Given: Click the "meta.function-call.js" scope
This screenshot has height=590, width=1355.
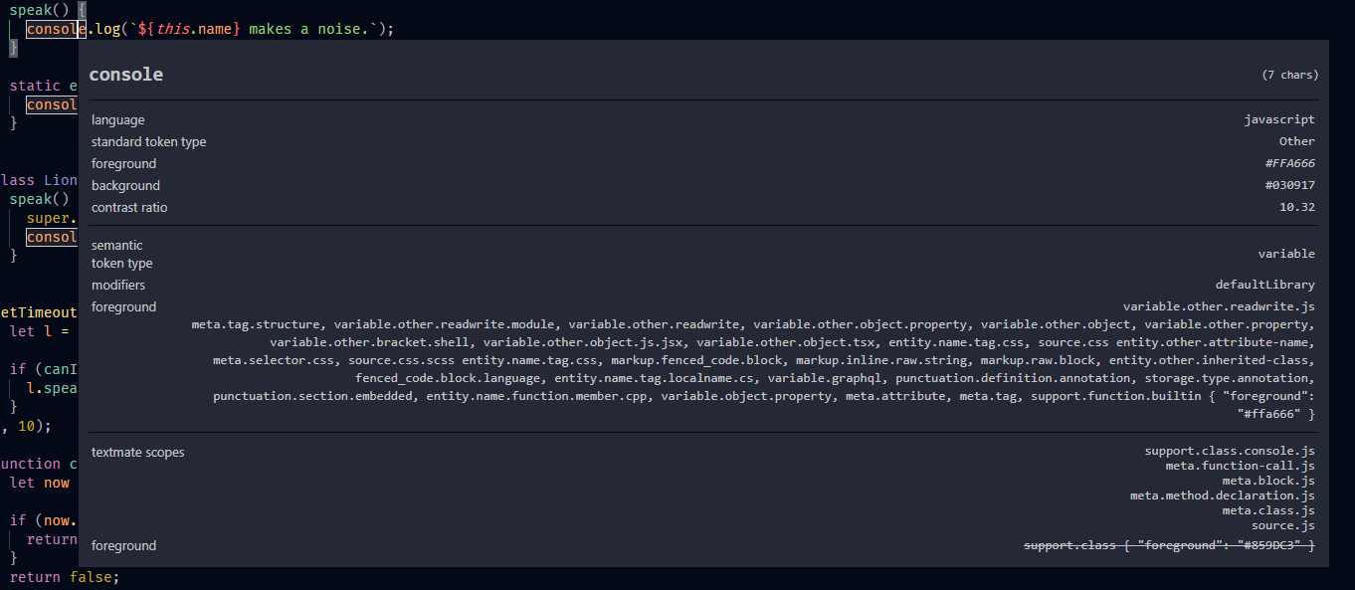Looking at the screenshot, I should (1238, 465).
